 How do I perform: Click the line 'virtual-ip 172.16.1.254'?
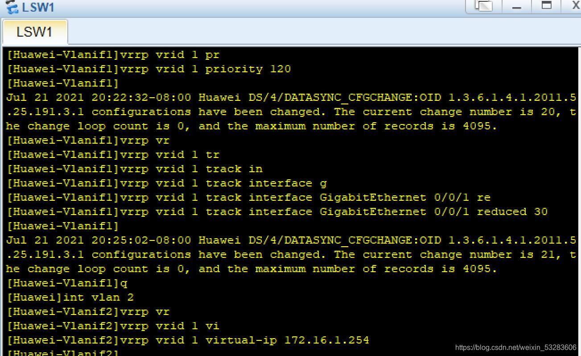pos(188,340)
